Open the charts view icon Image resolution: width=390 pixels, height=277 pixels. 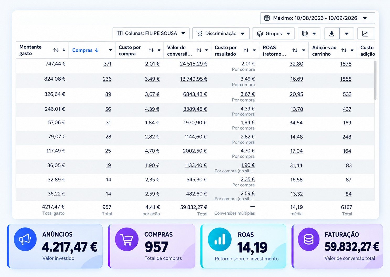coord(365,34)
